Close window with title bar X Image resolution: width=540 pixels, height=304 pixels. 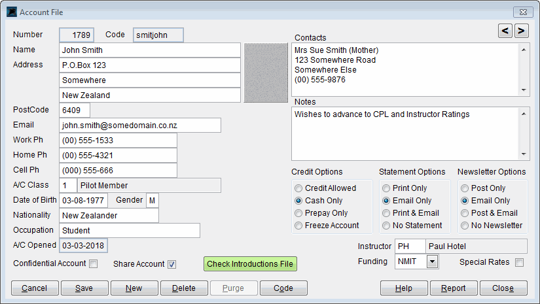coord(523,12)
